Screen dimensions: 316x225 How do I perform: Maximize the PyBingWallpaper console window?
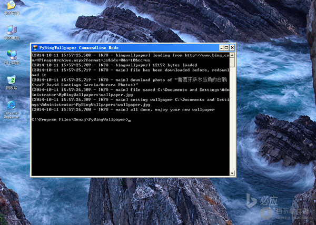click(x=226, y=48)
